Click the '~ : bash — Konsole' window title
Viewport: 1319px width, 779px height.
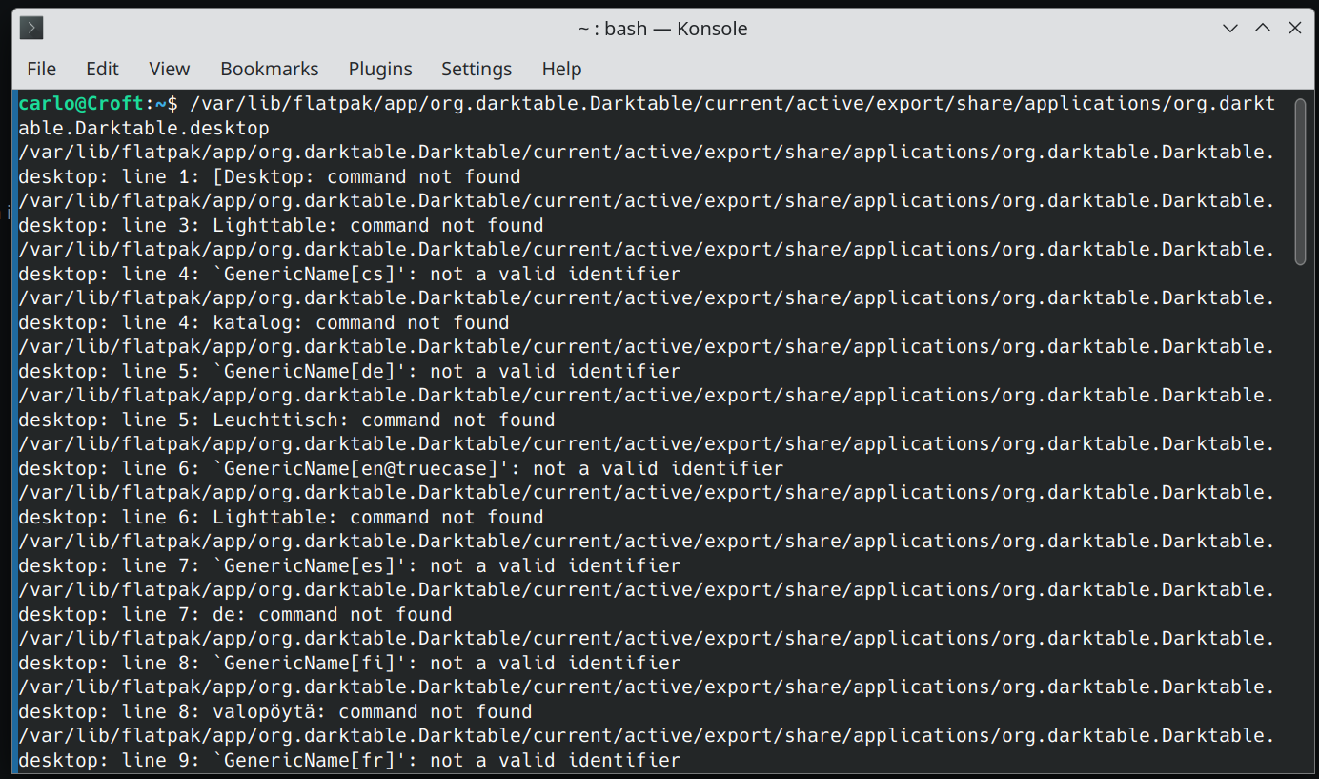coord(662,29)
